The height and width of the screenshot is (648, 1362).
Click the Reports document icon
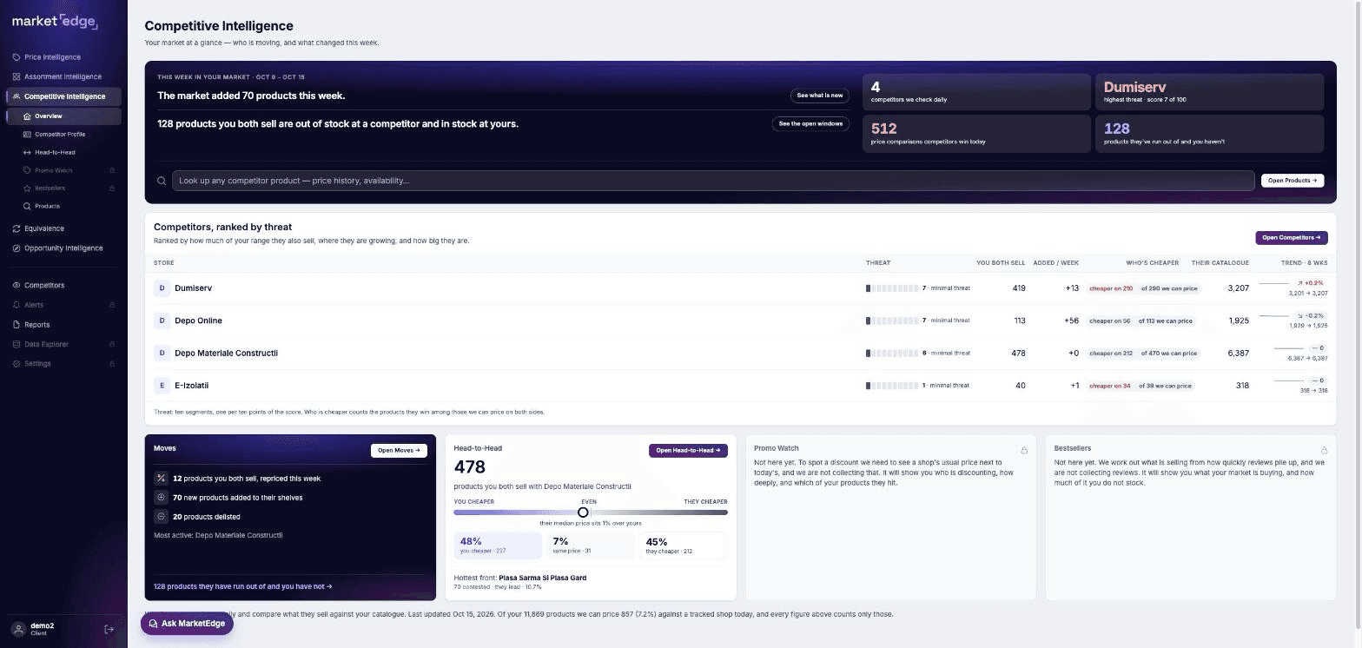17,325
